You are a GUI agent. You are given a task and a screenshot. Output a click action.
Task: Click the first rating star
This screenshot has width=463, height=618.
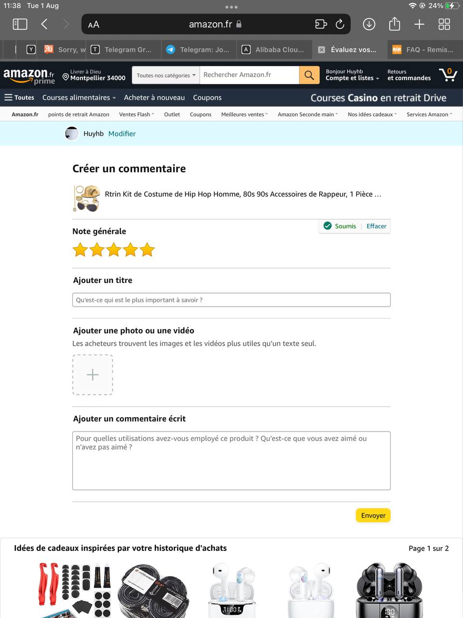[x=80, y=250]
